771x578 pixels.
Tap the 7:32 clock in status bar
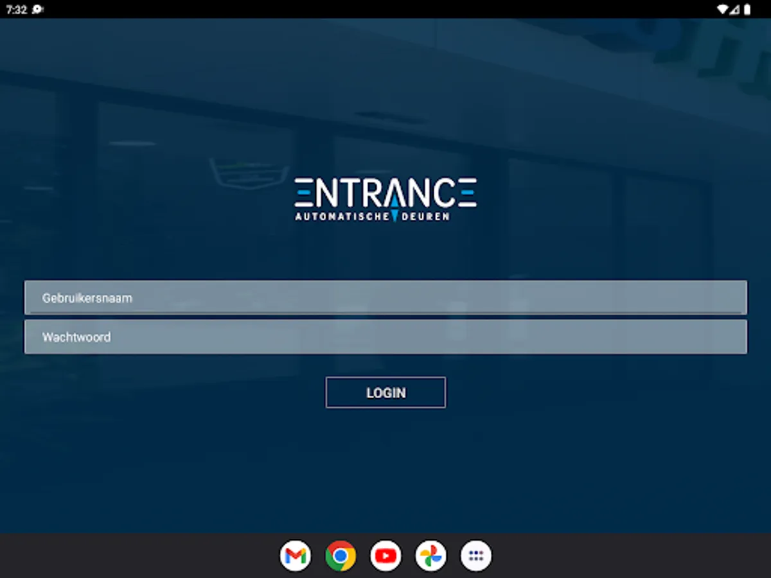coord(16,10)
